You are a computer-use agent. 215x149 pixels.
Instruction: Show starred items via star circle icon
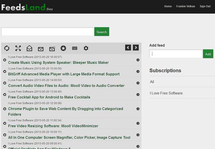(x=63, y=48)
